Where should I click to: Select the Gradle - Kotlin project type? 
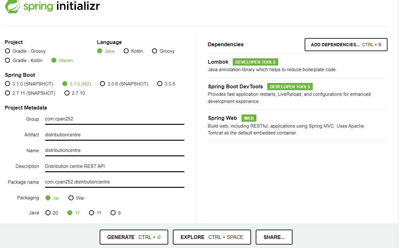coord(7,60)
